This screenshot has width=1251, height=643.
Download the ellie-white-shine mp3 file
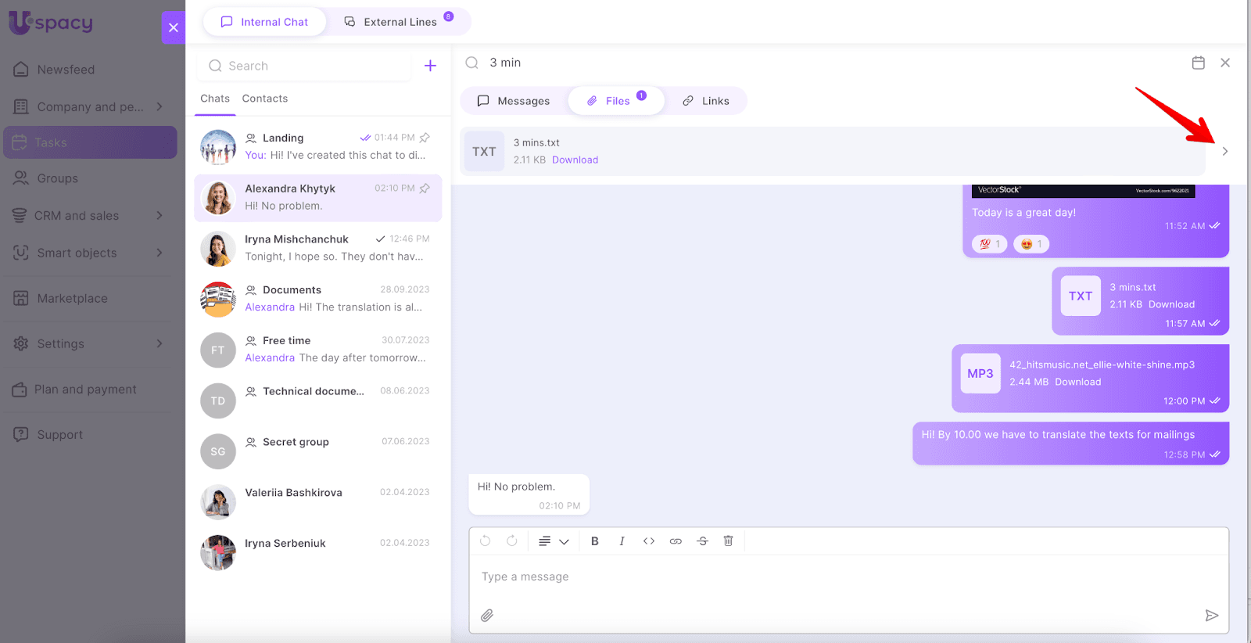click(x=1077, y=382)
